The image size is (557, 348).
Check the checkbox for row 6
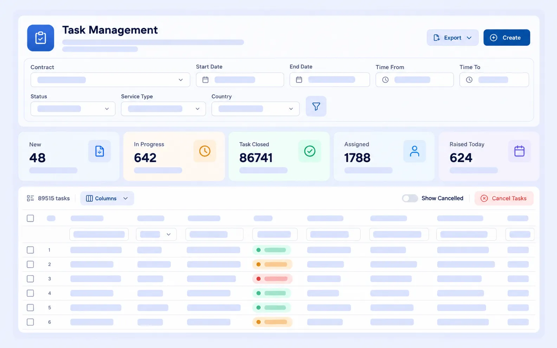31,322
